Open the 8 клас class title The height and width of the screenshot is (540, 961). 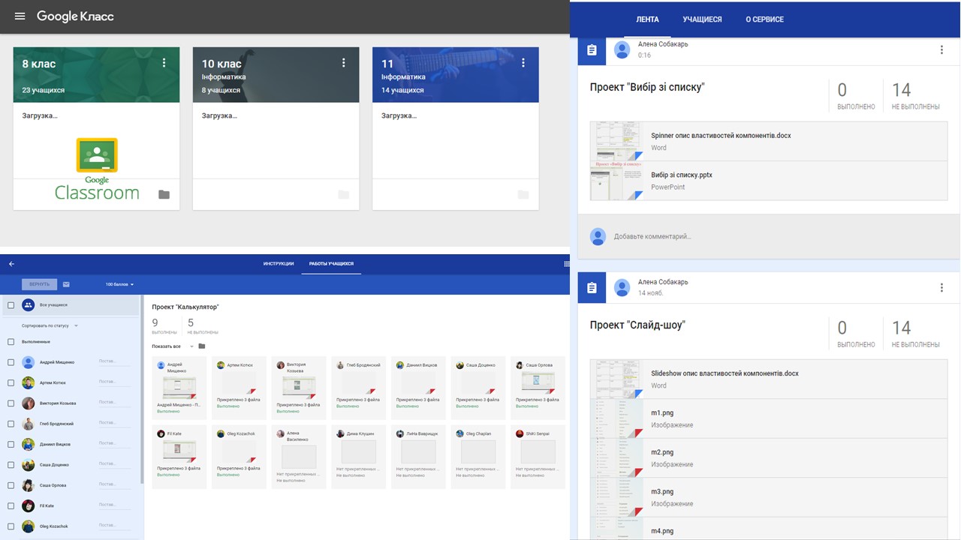39,64
